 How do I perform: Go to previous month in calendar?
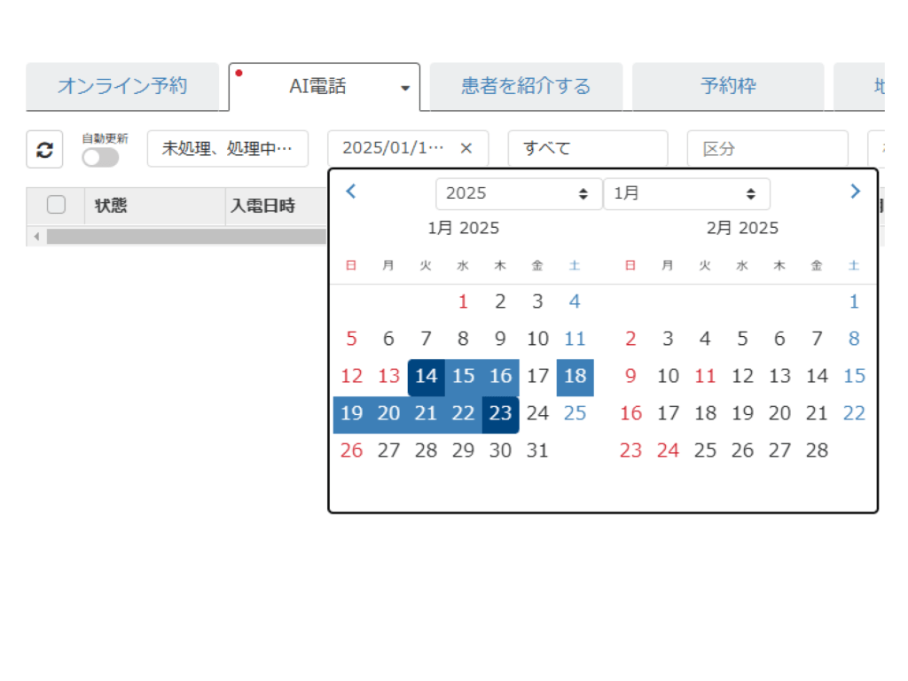(x=351, y=192)
